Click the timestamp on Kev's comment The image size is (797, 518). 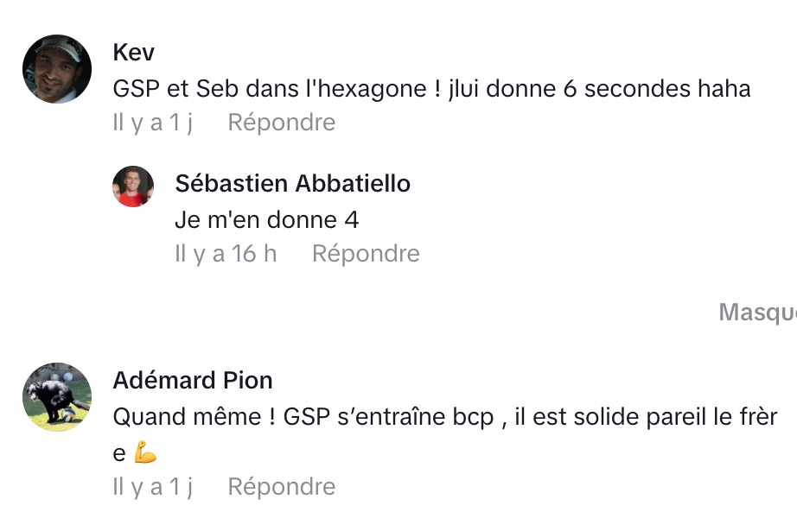(152, 123)
